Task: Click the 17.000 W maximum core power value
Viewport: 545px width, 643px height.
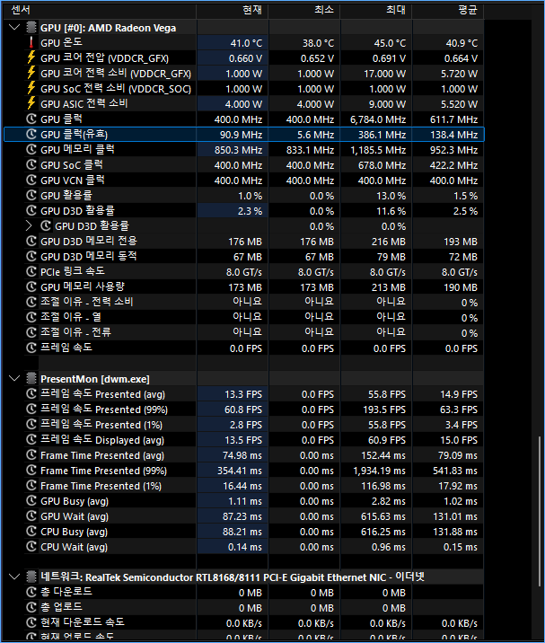Action: coord(384,74)
